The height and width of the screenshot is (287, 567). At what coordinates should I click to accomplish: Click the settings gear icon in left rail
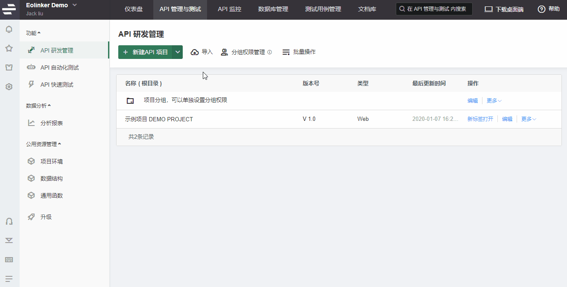pos(9,87)
